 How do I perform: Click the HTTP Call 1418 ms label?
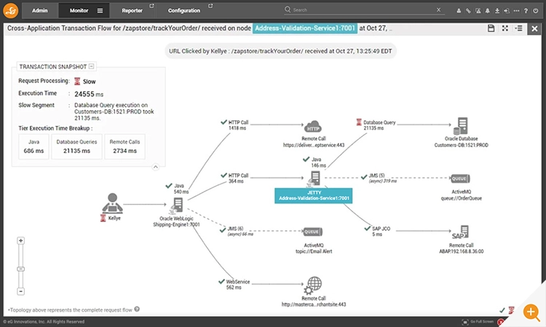[x=238, y=125]
